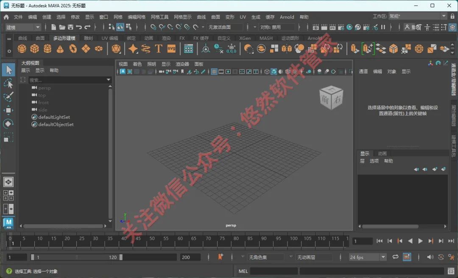Switch to the 动画 layer tab
458x278 pixels.
pos(382,153)
